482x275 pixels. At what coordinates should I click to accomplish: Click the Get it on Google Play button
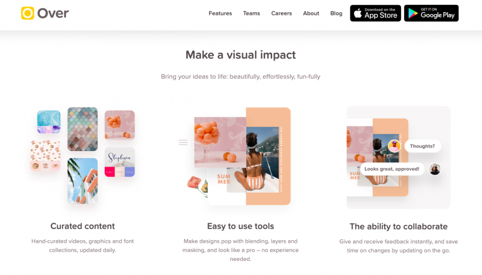[x=431, y=13]
